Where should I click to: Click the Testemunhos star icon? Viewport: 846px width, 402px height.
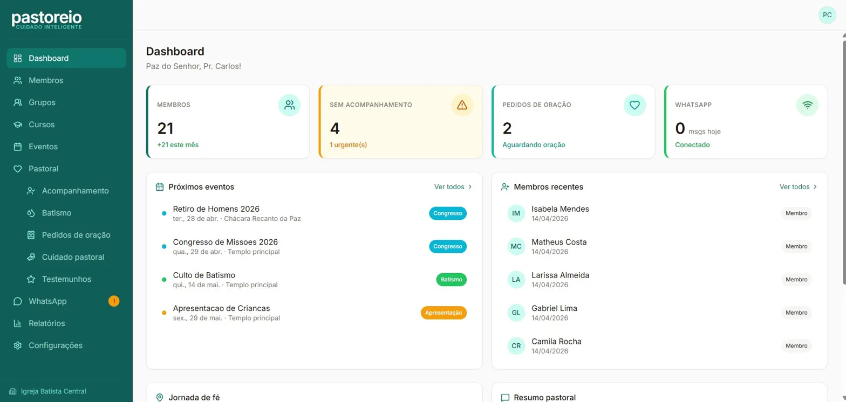(x=31, y=279)
